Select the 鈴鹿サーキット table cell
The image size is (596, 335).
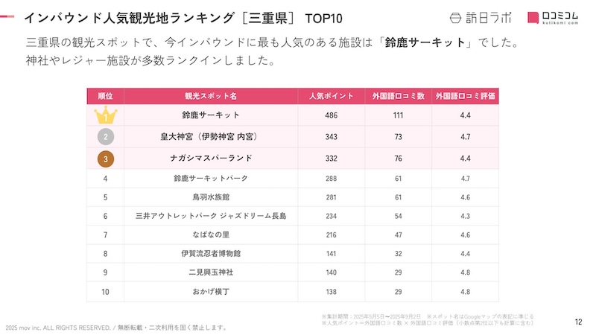pos(211,115)
